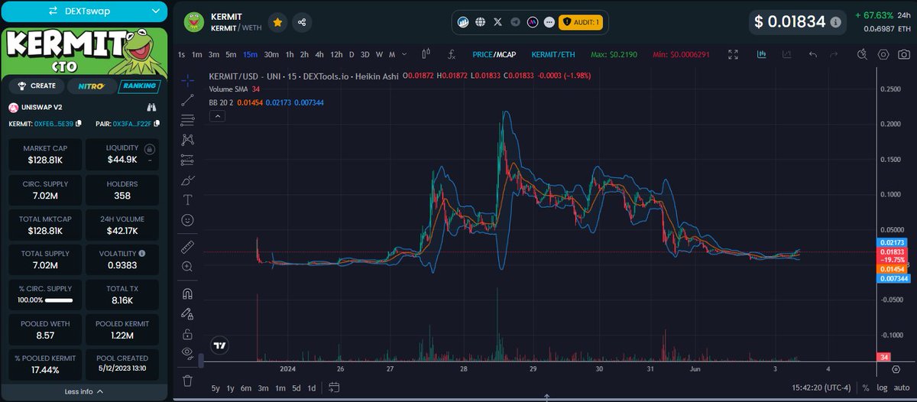Click the volatility info icon
Viewport: 917px width, 402px height.
point(142,252)
